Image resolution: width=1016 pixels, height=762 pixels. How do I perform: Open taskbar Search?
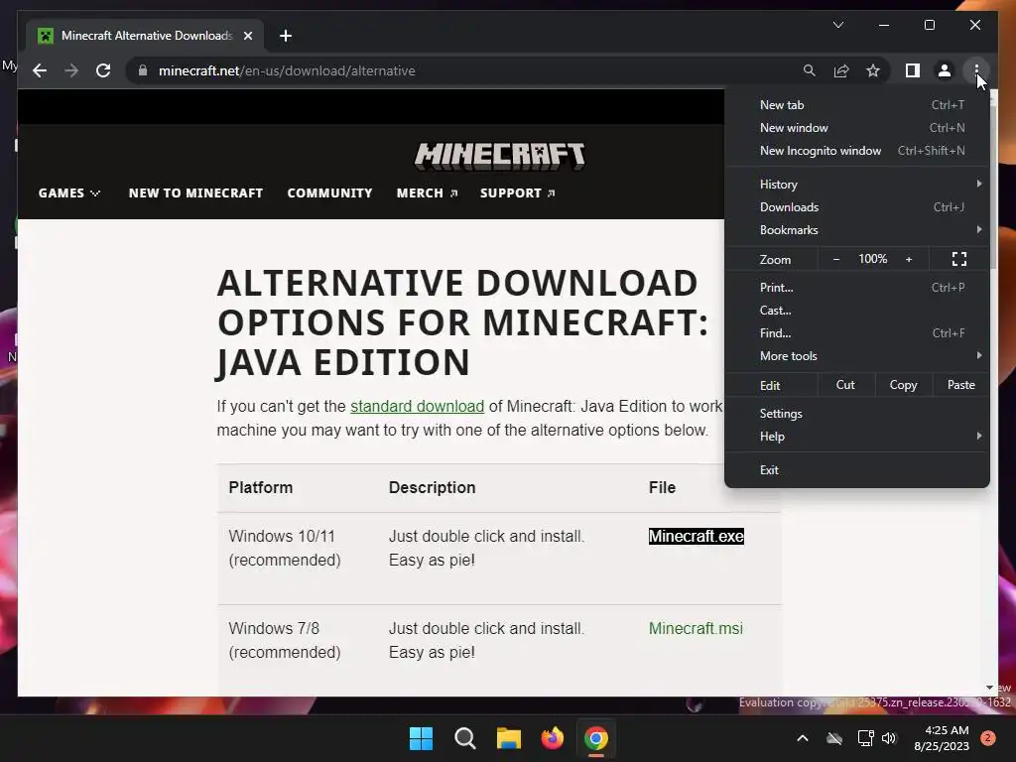[464, 738]
